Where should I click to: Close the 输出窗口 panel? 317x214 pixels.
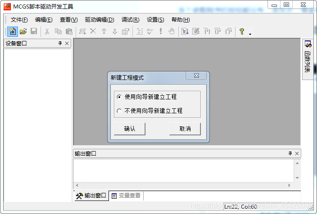297,153
